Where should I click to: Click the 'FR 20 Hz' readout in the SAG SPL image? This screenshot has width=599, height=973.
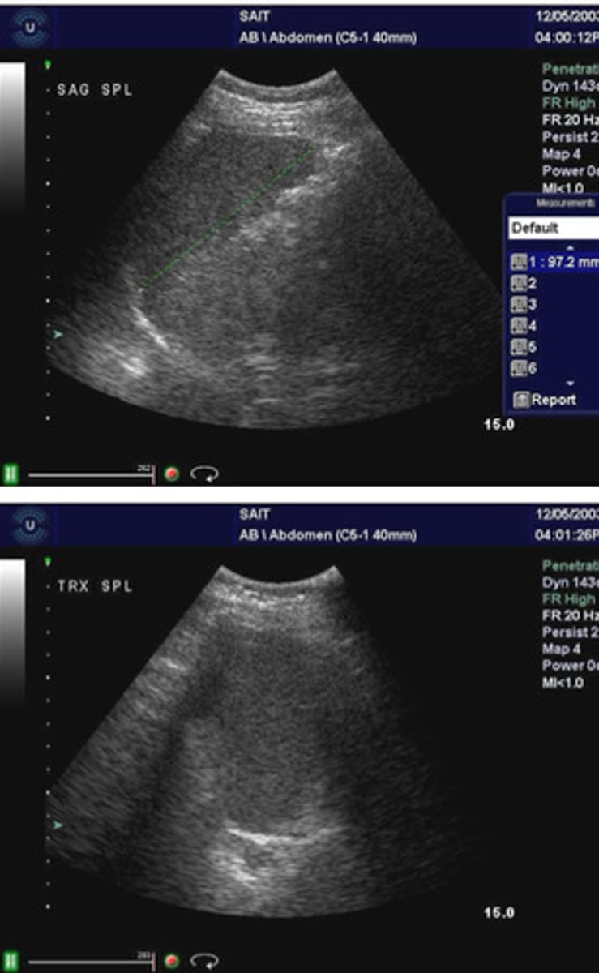point(570,120)
